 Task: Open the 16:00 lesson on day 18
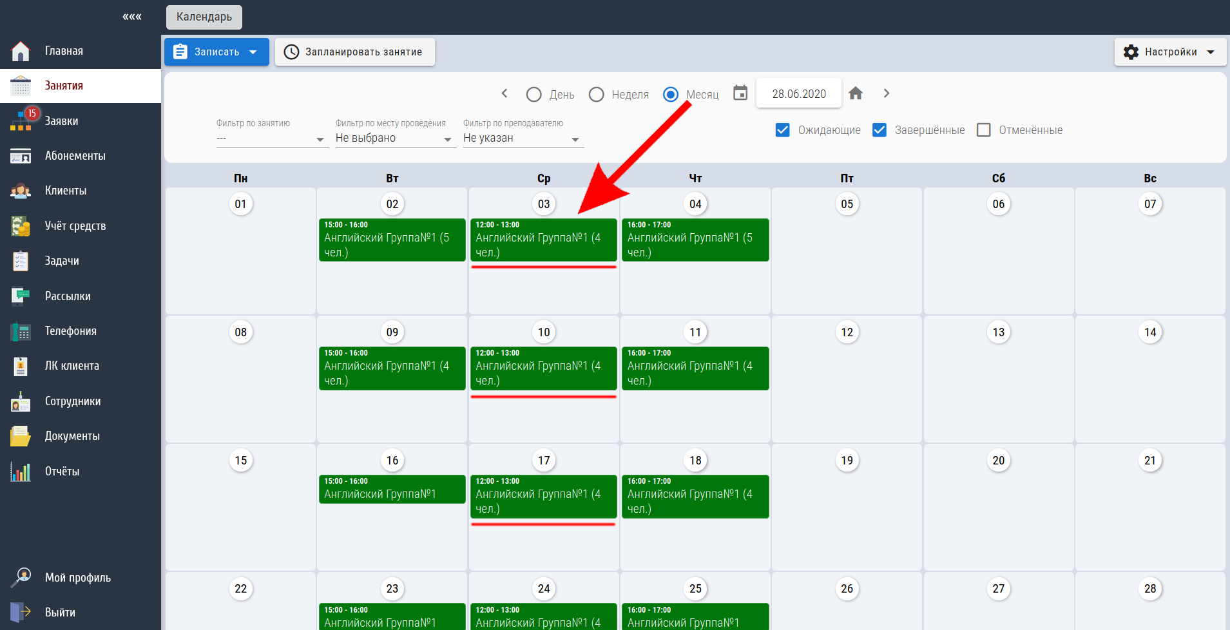click(x=695, y=497)
